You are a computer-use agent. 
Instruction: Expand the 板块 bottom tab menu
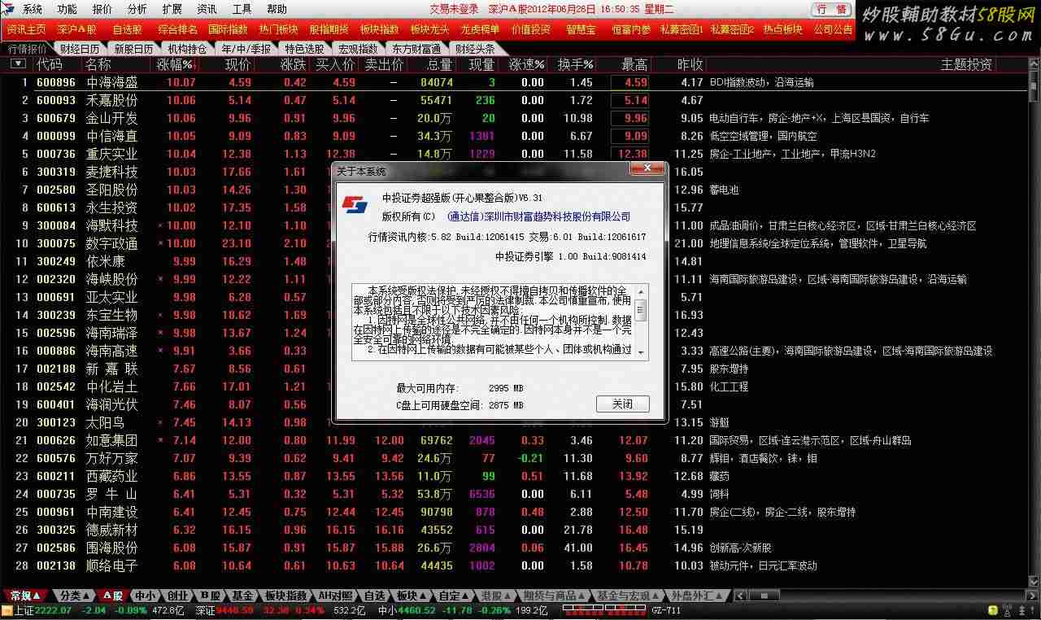tap(423, 596)
